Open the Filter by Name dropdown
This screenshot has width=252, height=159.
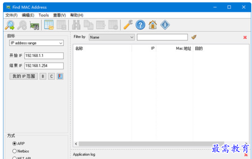pos(112,37)
